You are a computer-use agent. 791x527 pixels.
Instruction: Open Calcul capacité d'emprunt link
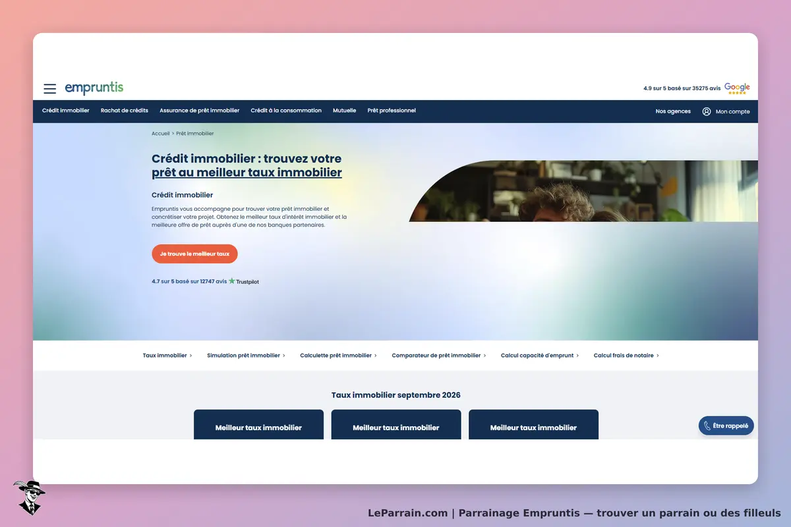coord(540,355)
